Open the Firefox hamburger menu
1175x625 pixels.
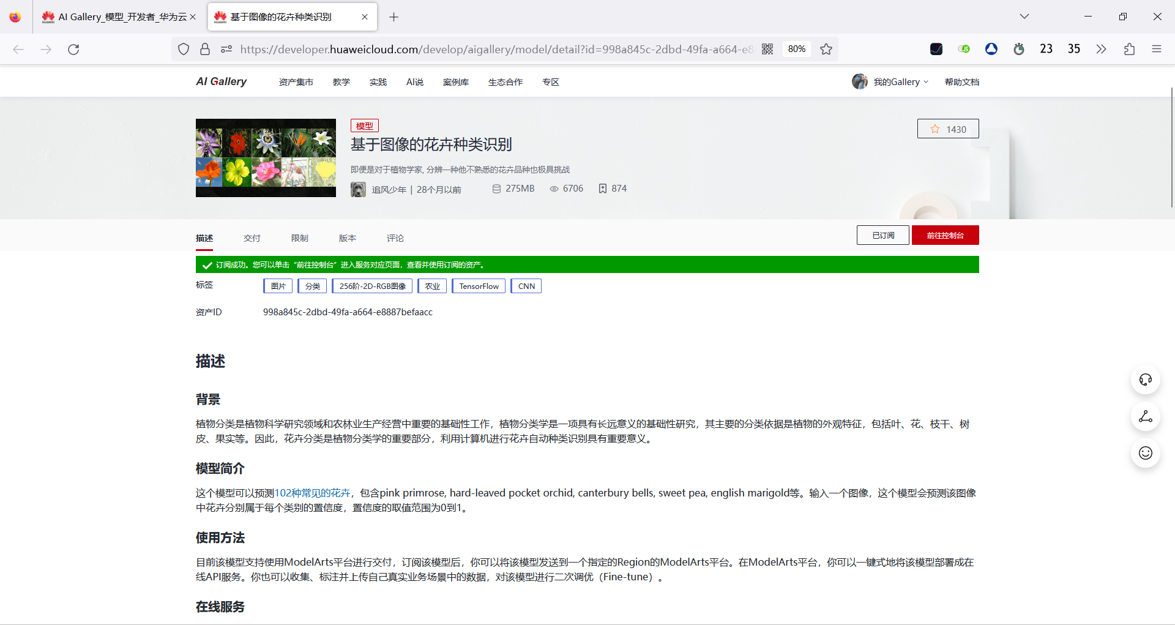point(1157,49)
